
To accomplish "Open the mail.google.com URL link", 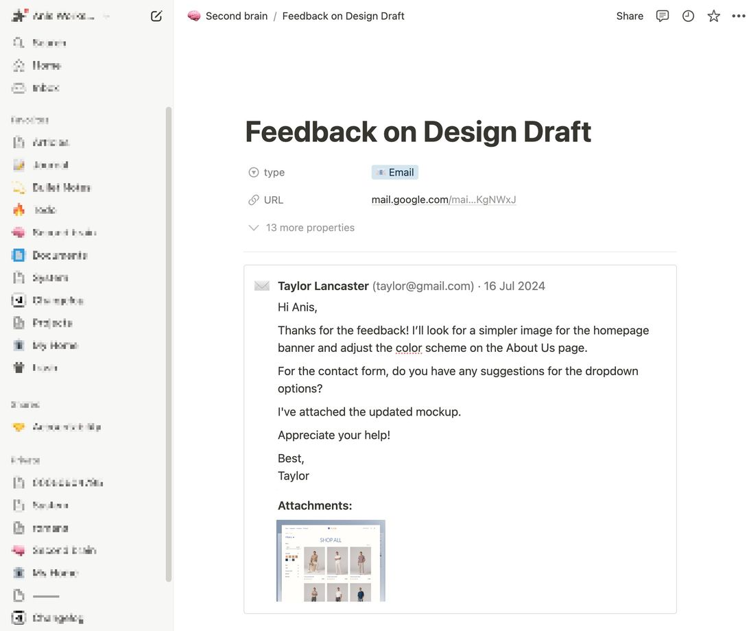I will (444, 200).
